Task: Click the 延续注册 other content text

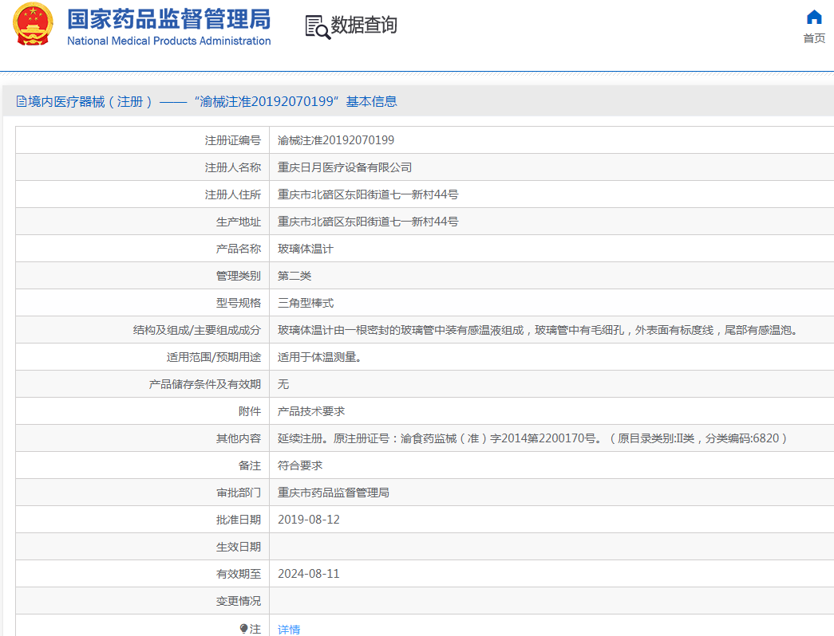Action: point(532,438)
